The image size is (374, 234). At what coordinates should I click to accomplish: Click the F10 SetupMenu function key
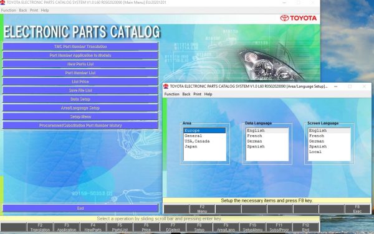[x=252, y=227]
